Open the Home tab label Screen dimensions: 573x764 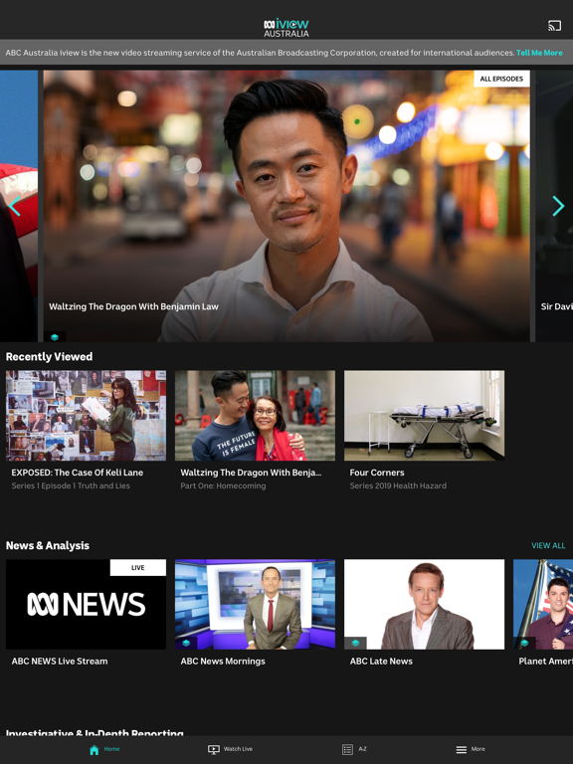[x=111, y=749]
